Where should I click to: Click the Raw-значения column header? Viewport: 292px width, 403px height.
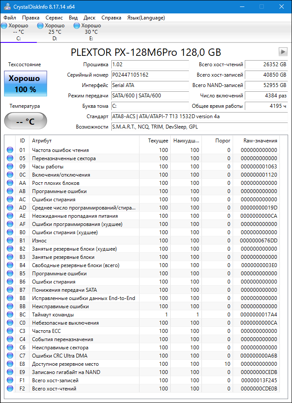[x=256, y=141]
